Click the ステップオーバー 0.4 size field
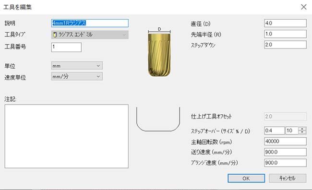The image size is (312, 190). [x=275, y=131]
